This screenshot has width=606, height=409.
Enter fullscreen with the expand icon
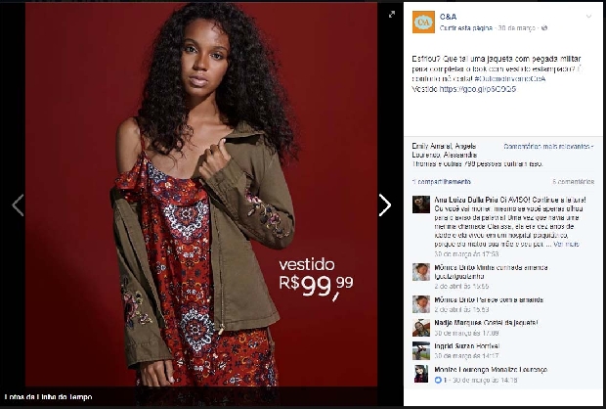click(392, 15)
